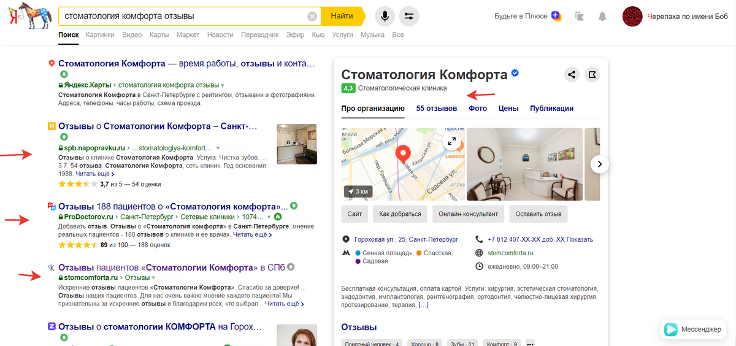Open dropdown arrow after ProDoctorov.ru URL
Image resolution: width=736 pixels, height=346 pixels.
[x=269, y=217]
